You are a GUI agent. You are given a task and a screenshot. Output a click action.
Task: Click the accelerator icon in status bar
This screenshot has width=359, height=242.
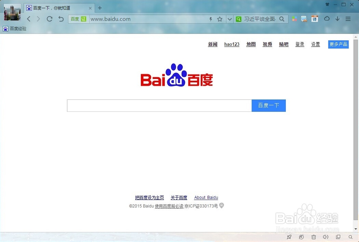point(301,237)
